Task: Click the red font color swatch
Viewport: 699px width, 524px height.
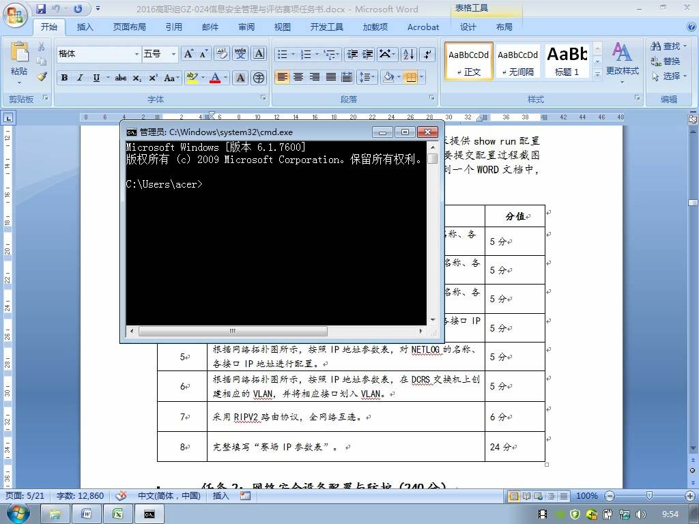Action: pyautogui.click(x=215, y=78)
